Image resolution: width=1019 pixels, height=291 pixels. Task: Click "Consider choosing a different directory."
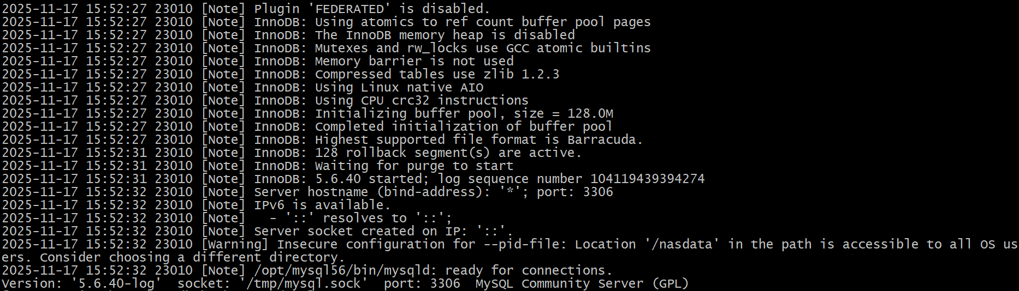tap(192, 258)
